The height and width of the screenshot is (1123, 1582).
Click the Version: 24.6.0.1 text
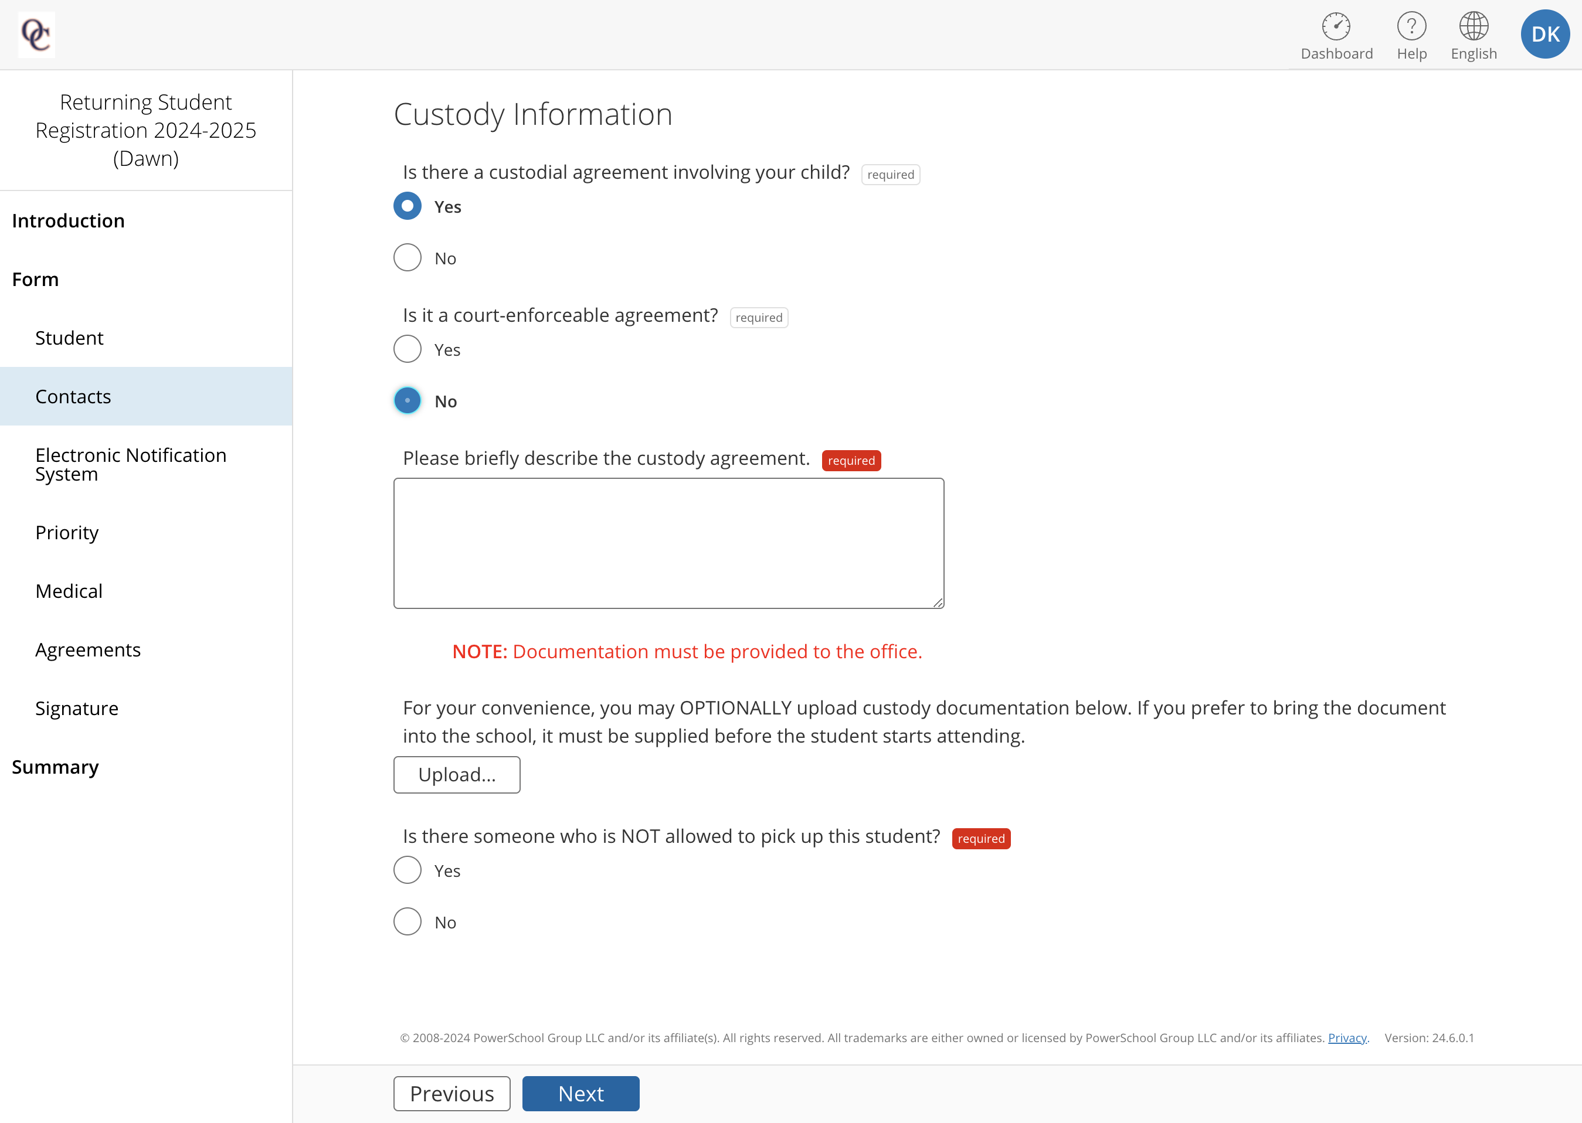coord(1429,1038)
